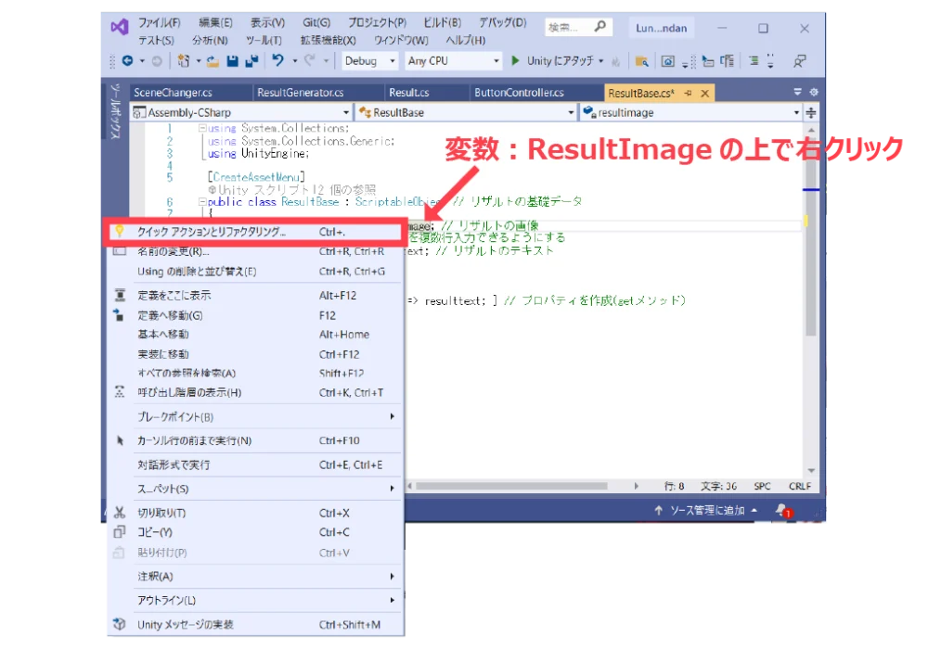Image resolution: width=928 pixels, height=649 pixels.
Task: Click the split editor window icon
Action: [811, 112]
